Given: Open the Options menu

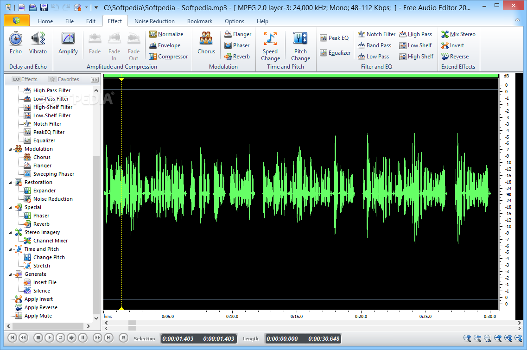Looking at the screenshot, I should pyautogui.click(x=234, y=21).
